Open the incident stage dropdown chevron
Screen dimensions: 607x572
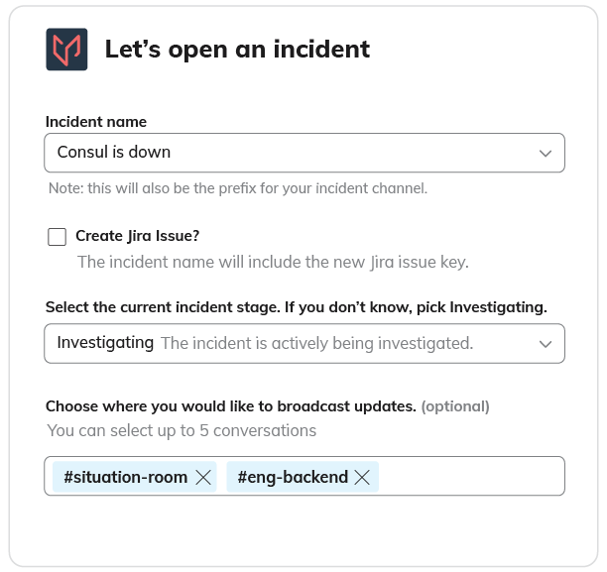tap(545, 344)
